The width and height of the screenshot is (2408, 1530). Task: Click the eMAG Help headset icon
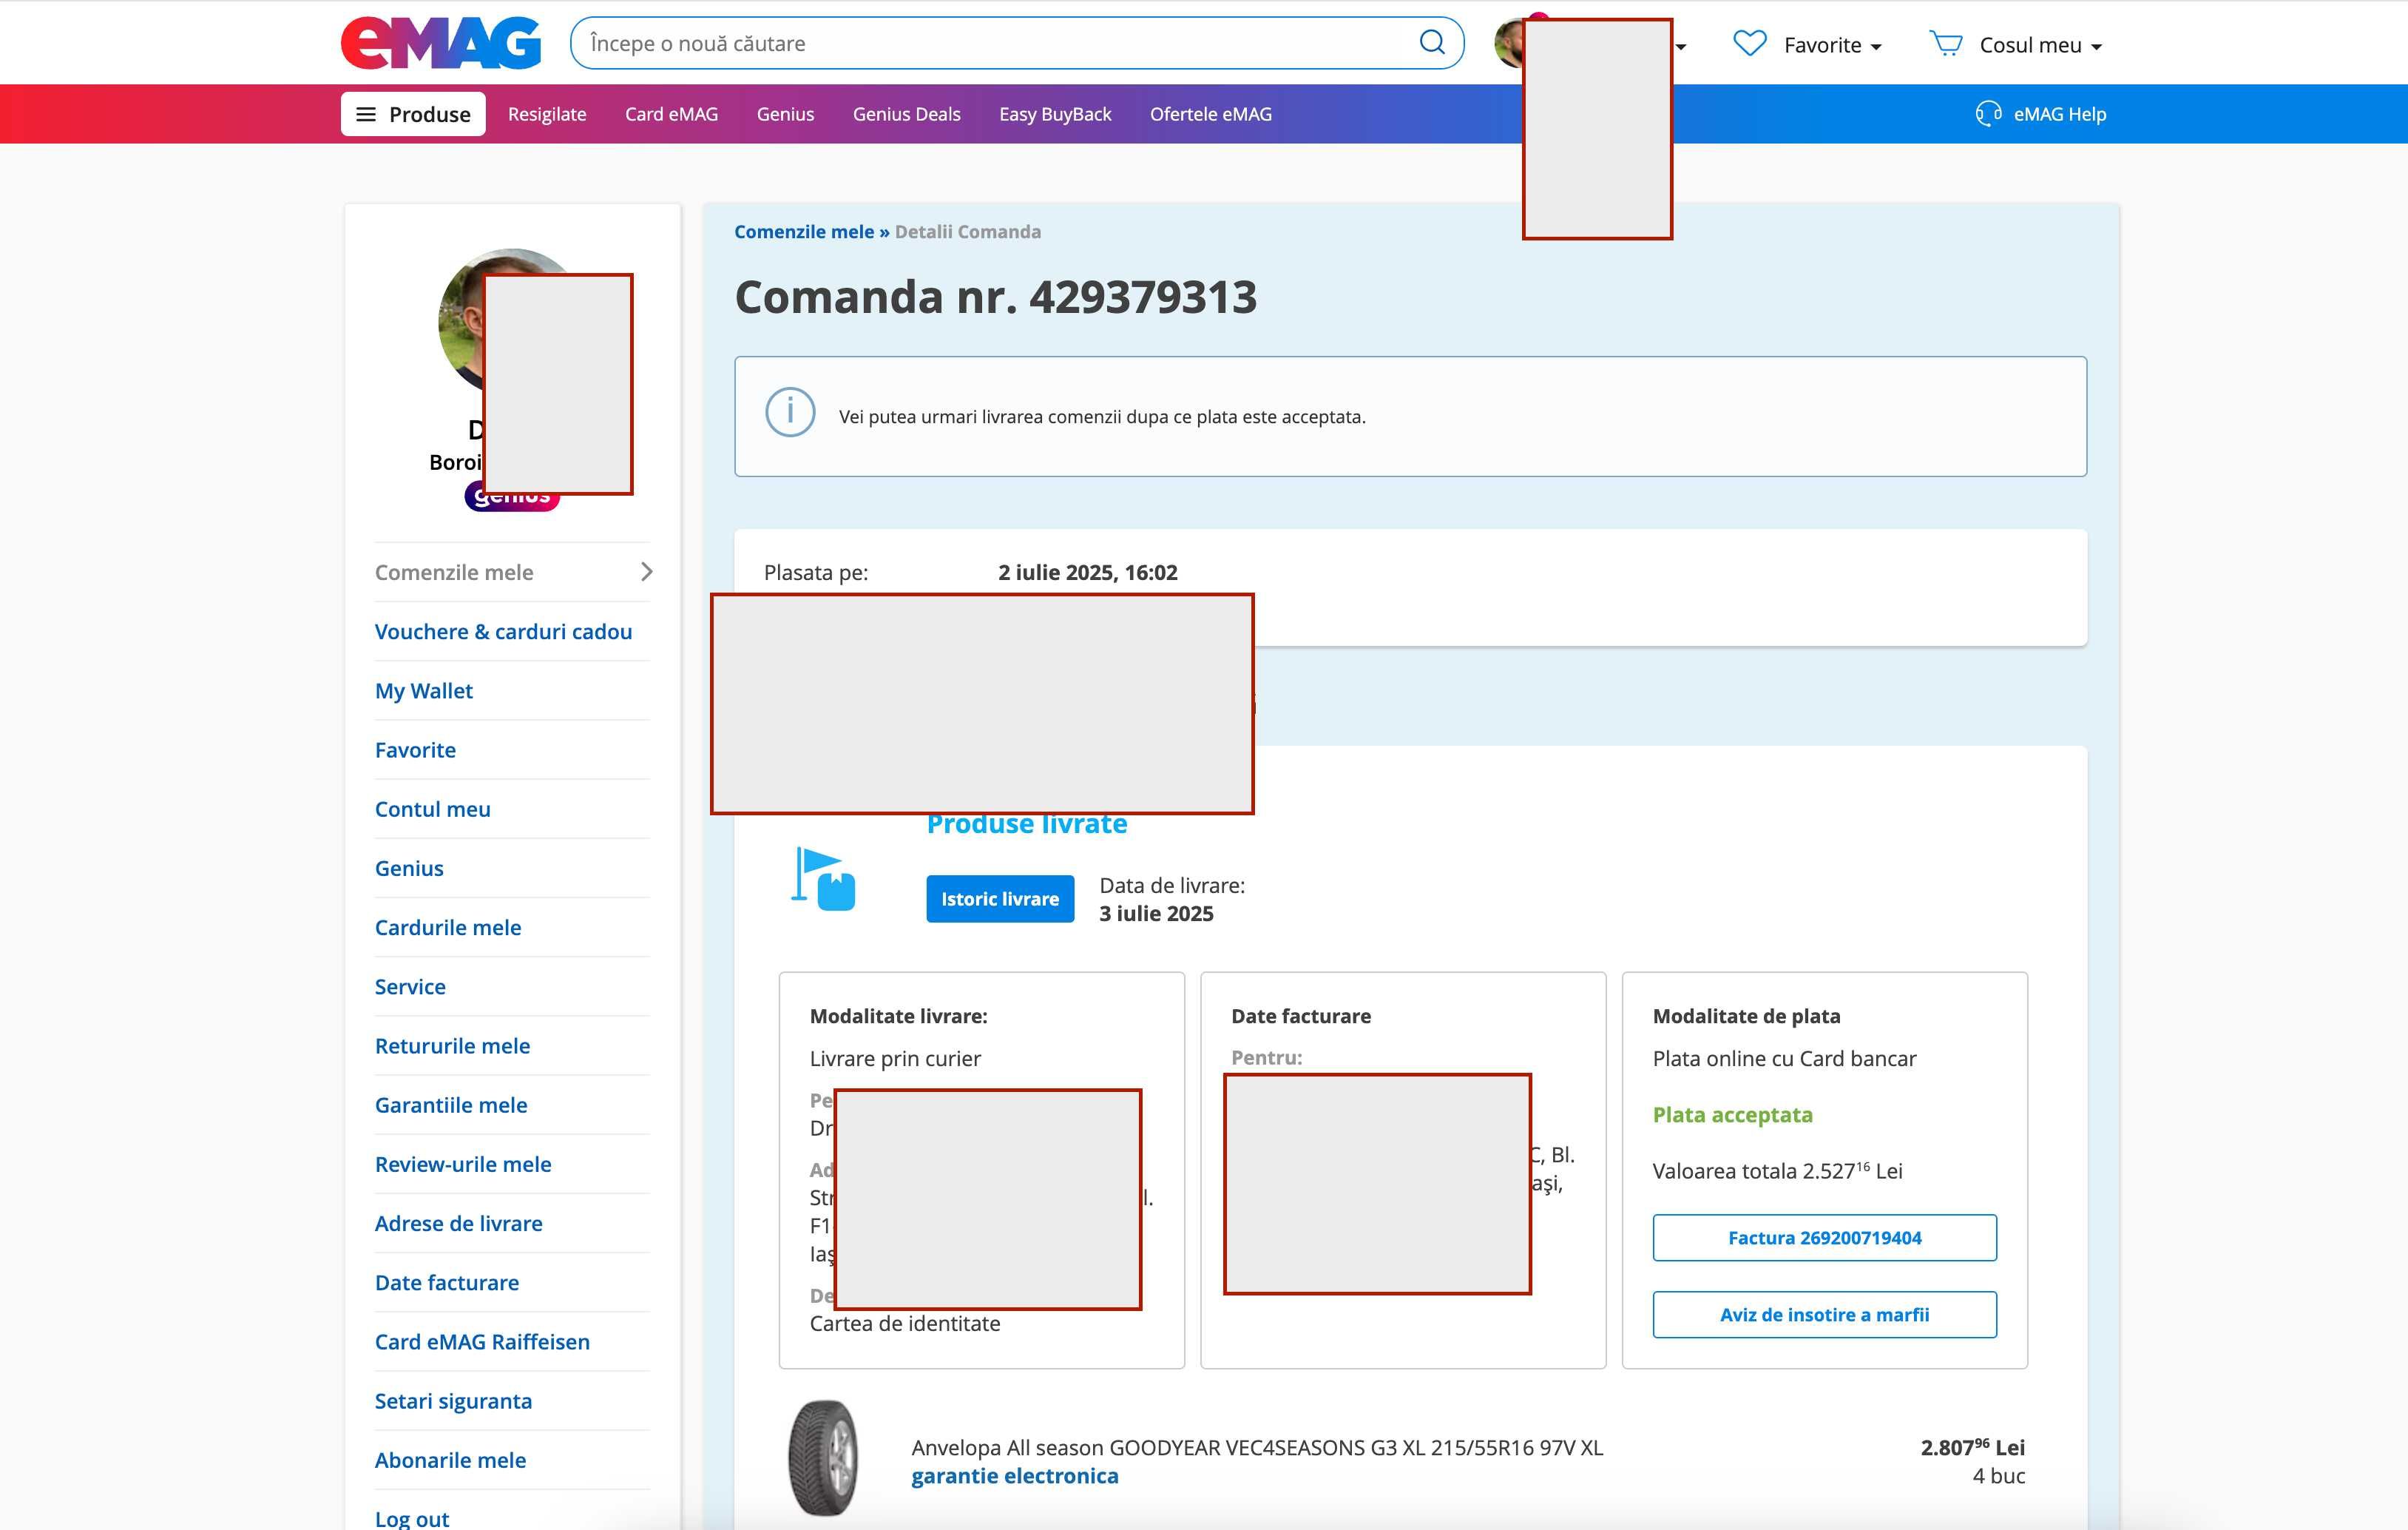(x=1988, y=114)
